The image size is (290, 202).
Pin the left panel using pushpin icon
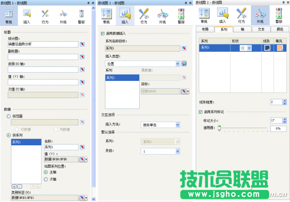tap(88, 3)
